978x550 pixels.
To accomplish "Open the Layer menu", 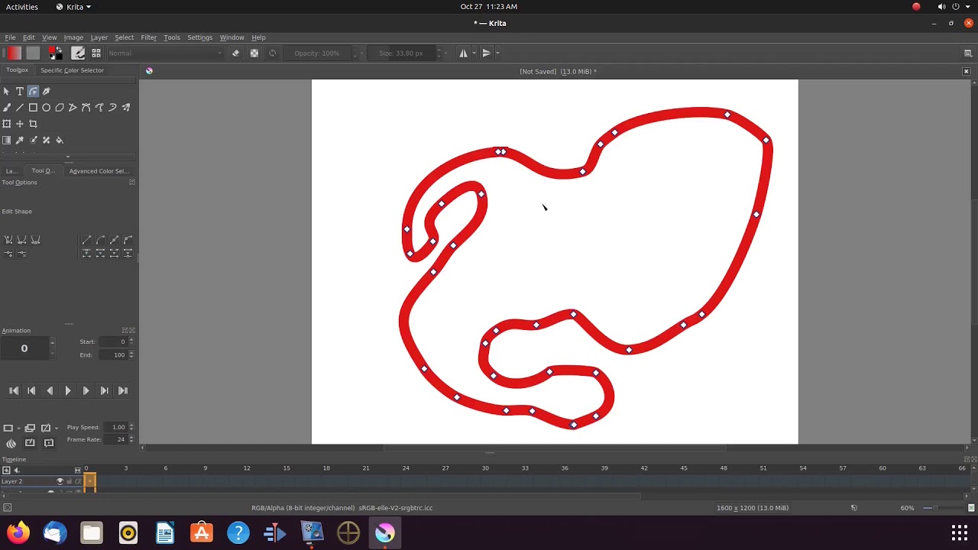I will click(x=99, y=37).
